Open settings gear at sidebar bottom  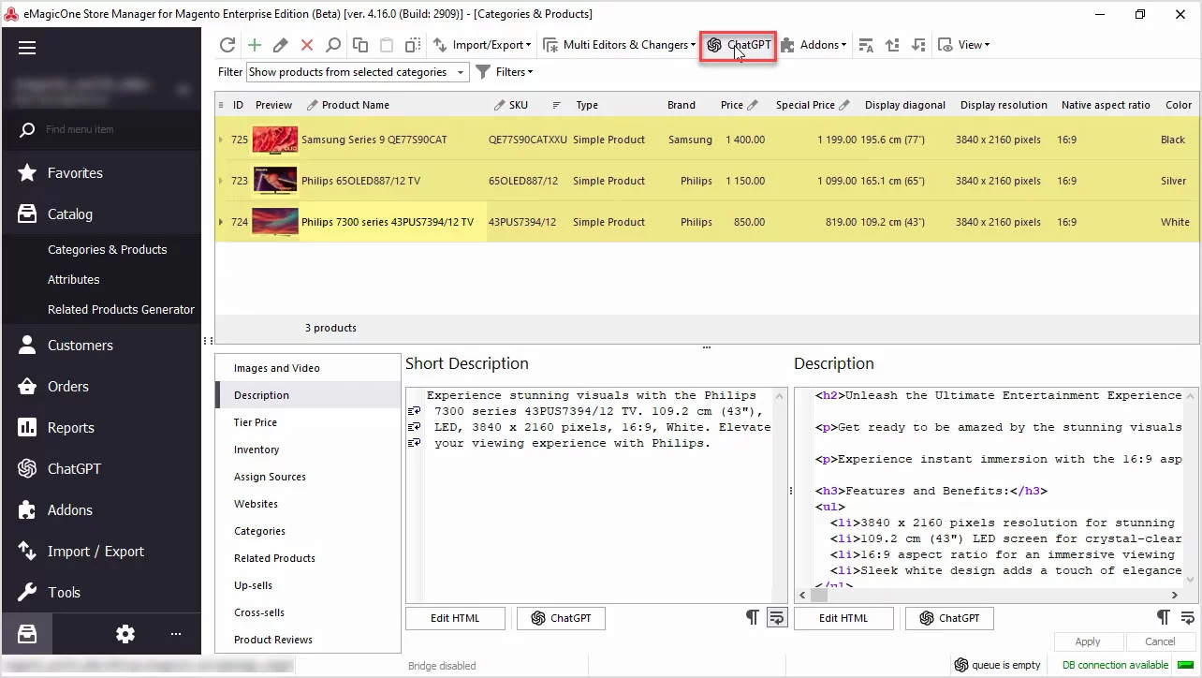coord(125,634)
